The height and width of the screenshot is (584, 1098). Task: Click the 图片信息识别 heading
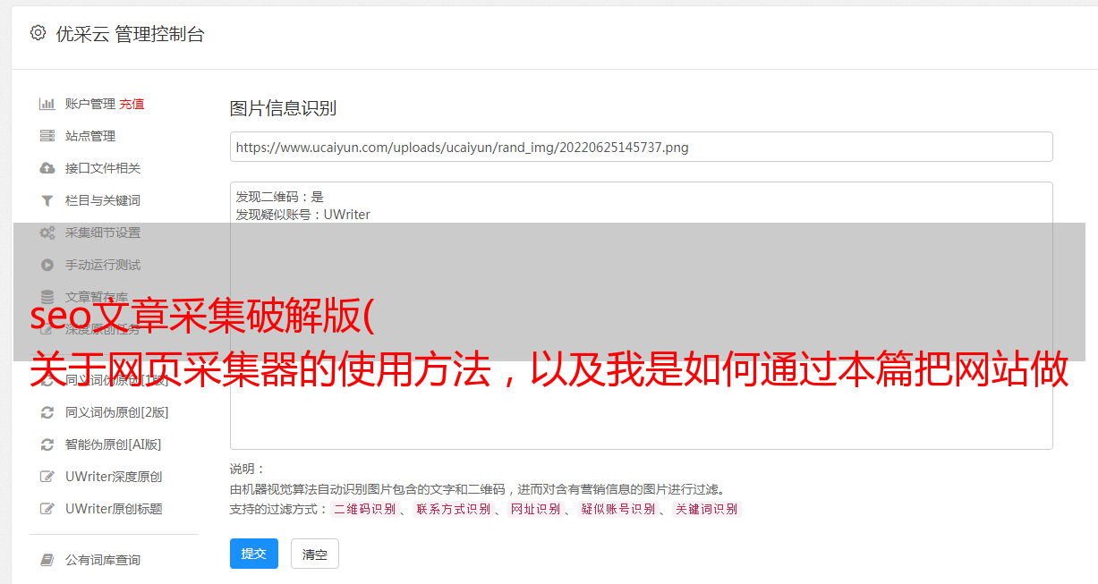click(283, 108)
